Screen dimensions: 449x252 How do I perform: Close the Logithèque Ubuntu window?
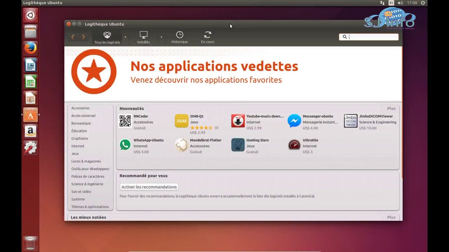tap(69, 24)
